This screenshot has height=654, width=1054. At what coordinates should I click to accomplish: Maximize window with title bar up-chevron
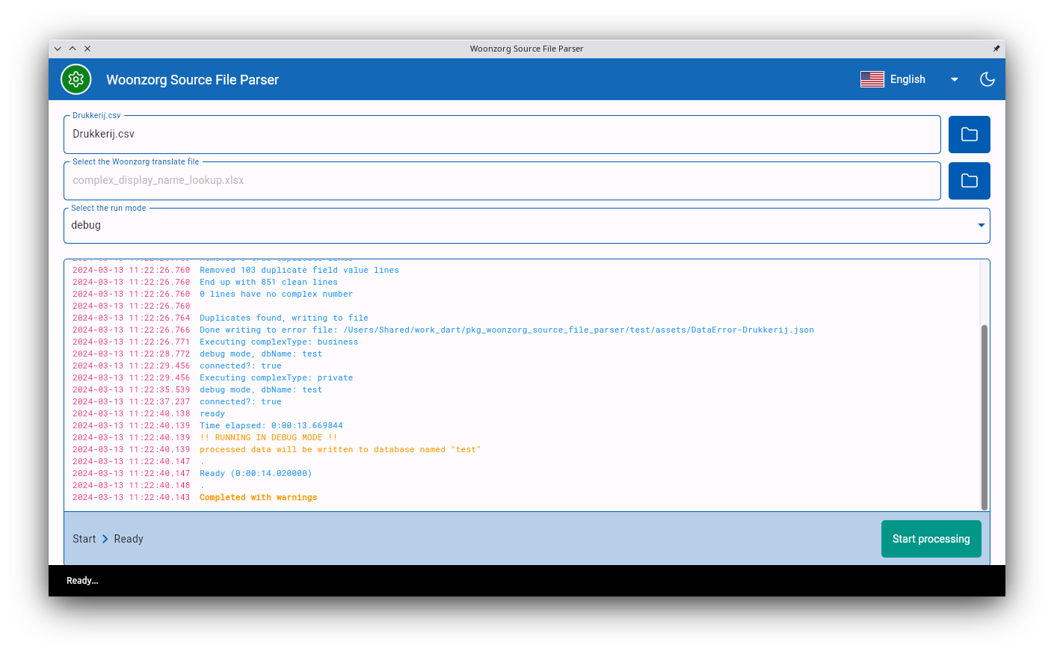tap(73, 49)
